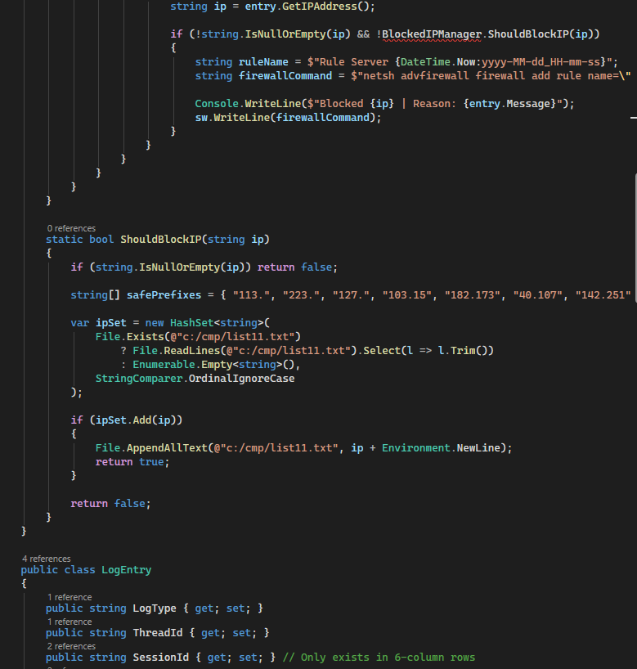Click the ReadLines method call
The image size is (637, 669).
click(191, 351)
